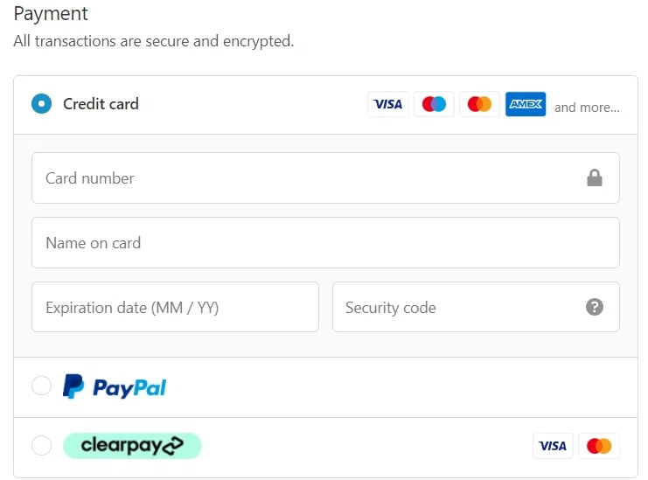648x480 pixels.
Task: Click the Maestro card icon
Action: point(434,104)
